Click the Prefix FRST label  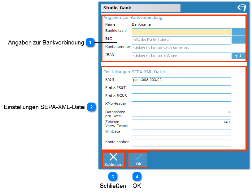point(115,87)
